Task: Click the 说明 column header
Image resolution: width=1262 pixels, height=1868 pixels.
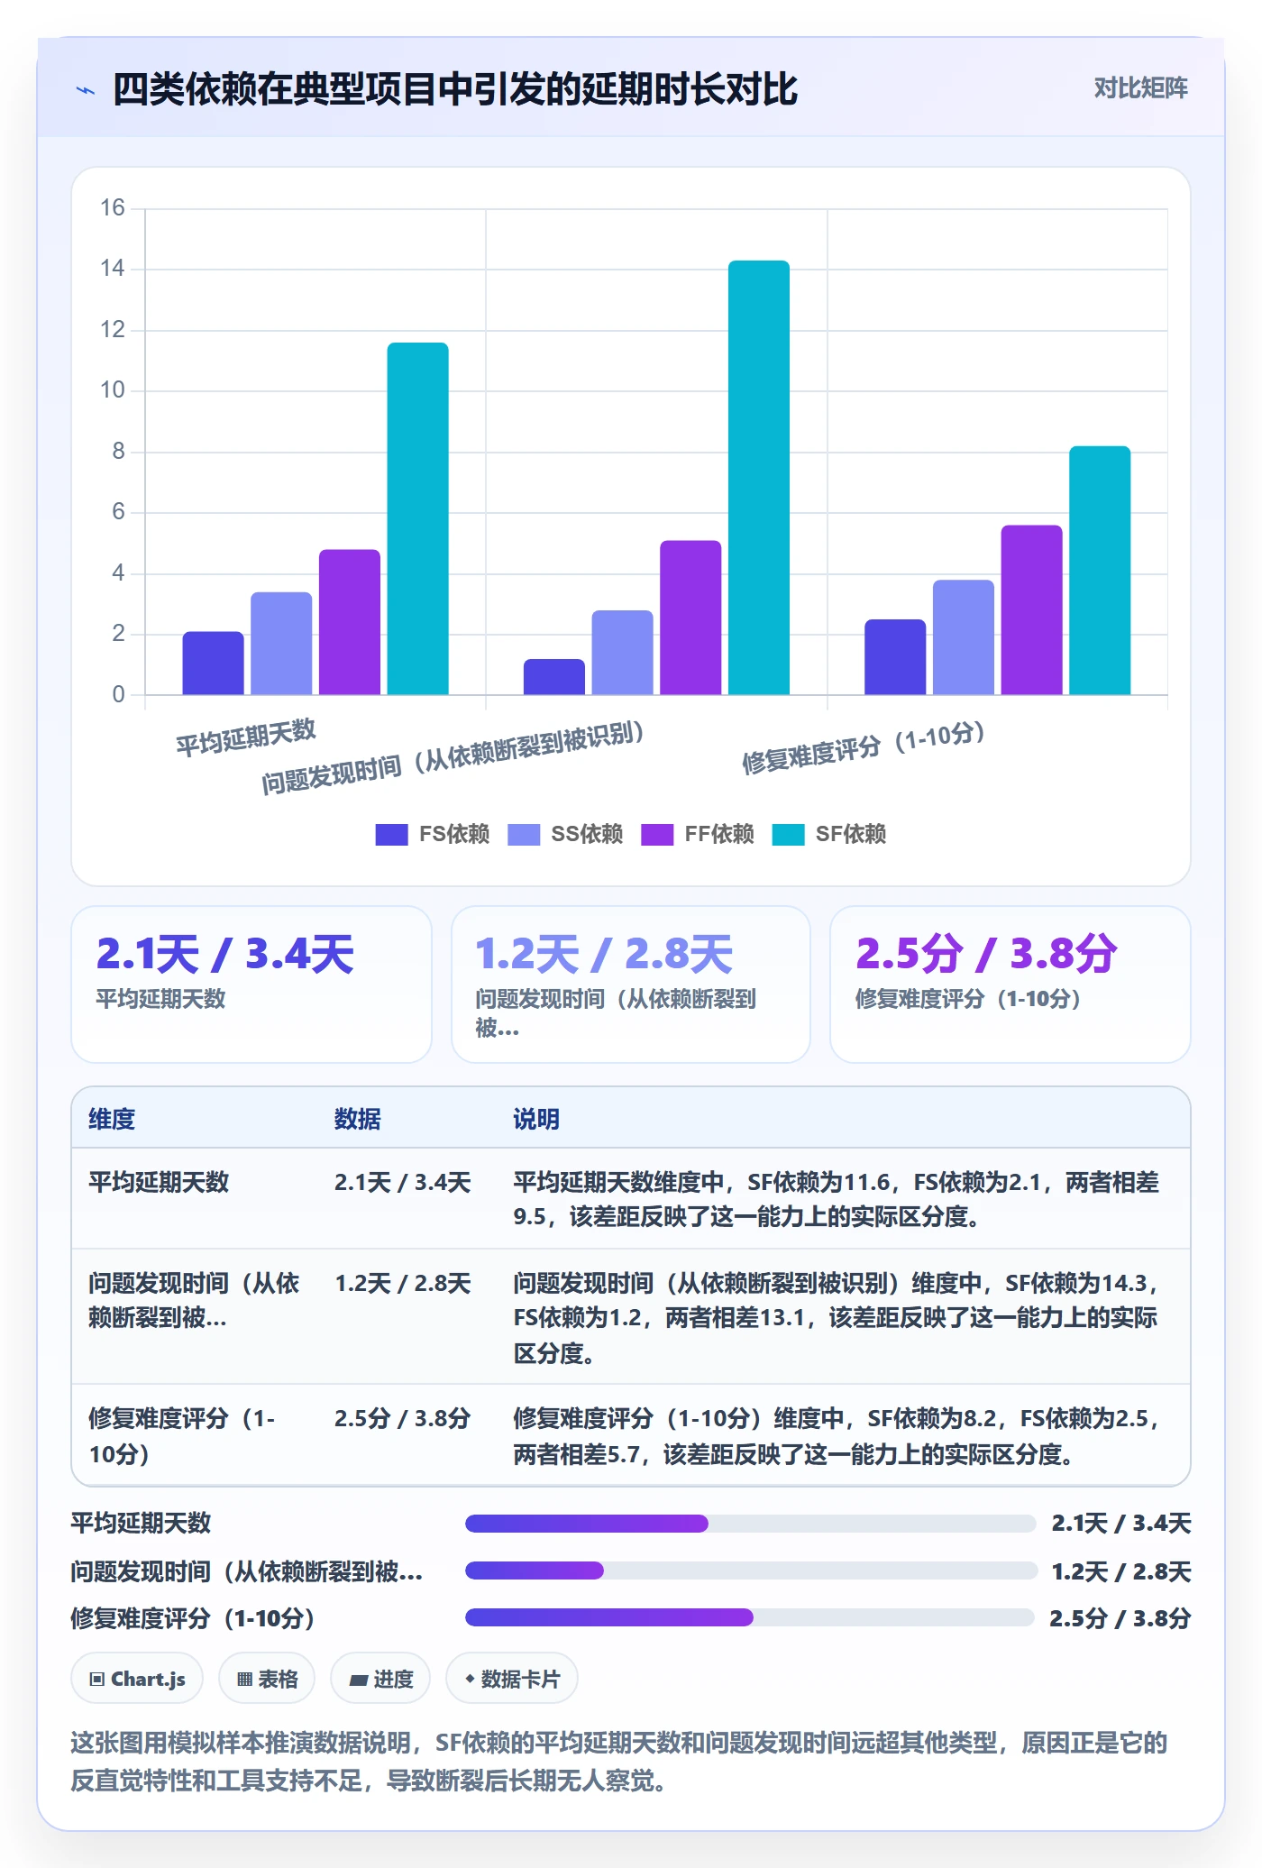Action: click(536, 1119)
